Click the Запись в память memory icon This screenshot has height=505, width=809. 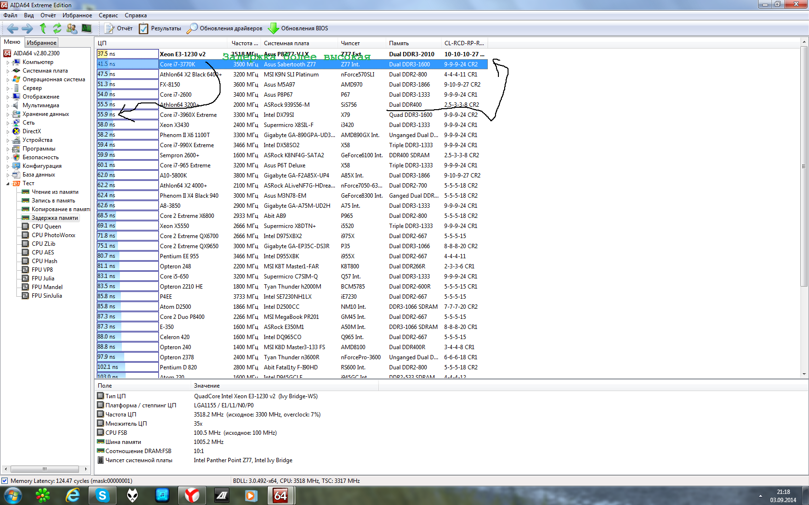26,201
